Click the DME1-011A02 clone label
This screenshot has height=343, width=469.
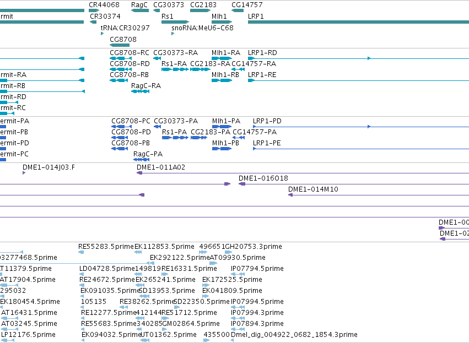pos(161,167)
